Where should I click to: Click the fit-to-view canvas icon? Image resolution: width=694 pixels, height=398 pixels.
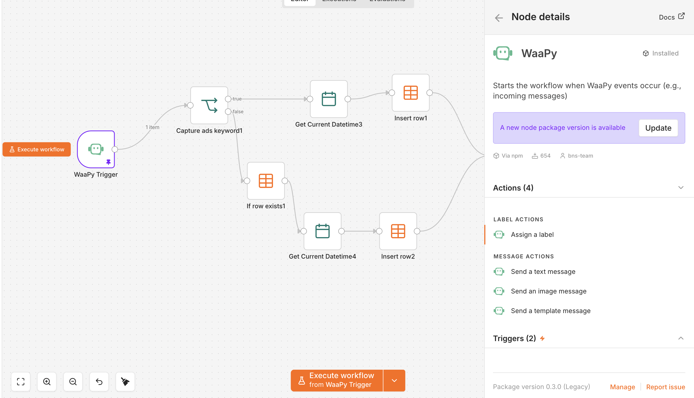[21, 382]
